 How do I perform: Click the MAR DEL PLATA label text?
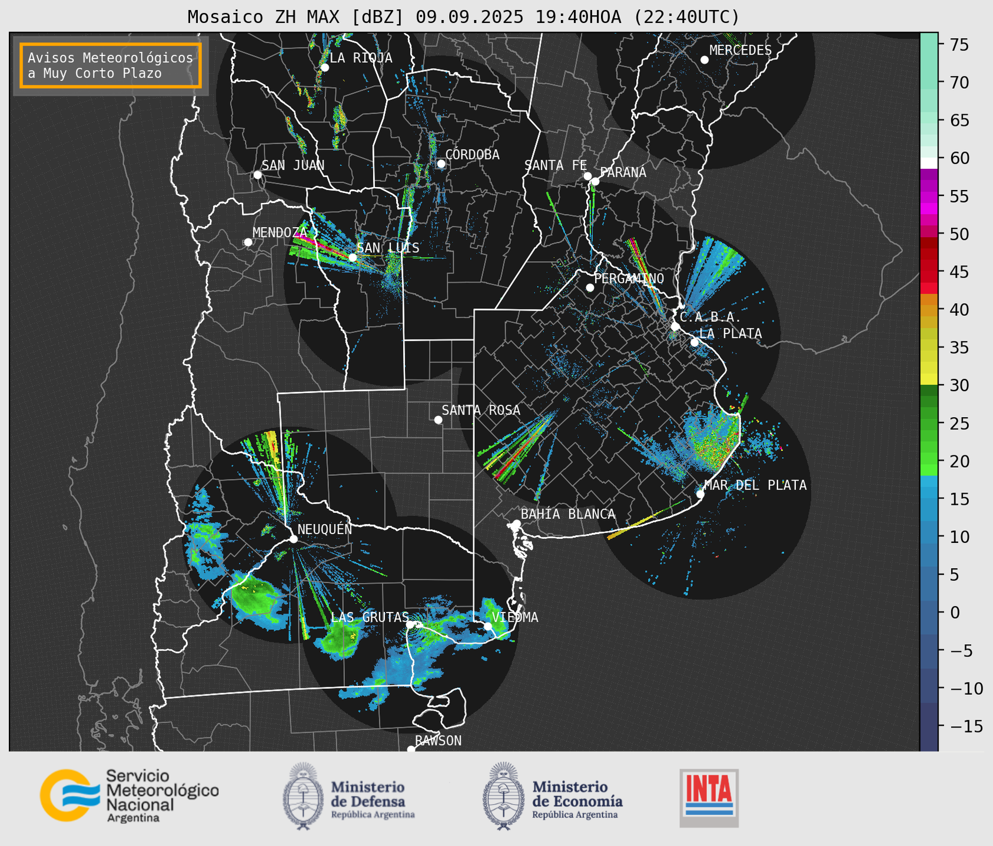coord(755,485)
